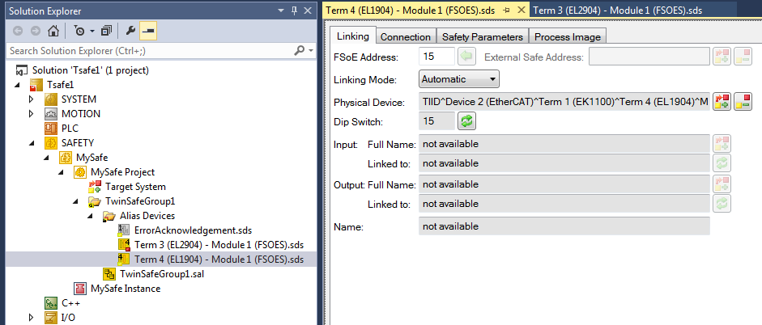The image size is (762, 325).
Task: Expand the SYSTEM tree node
Action: [x=32, y=99]
